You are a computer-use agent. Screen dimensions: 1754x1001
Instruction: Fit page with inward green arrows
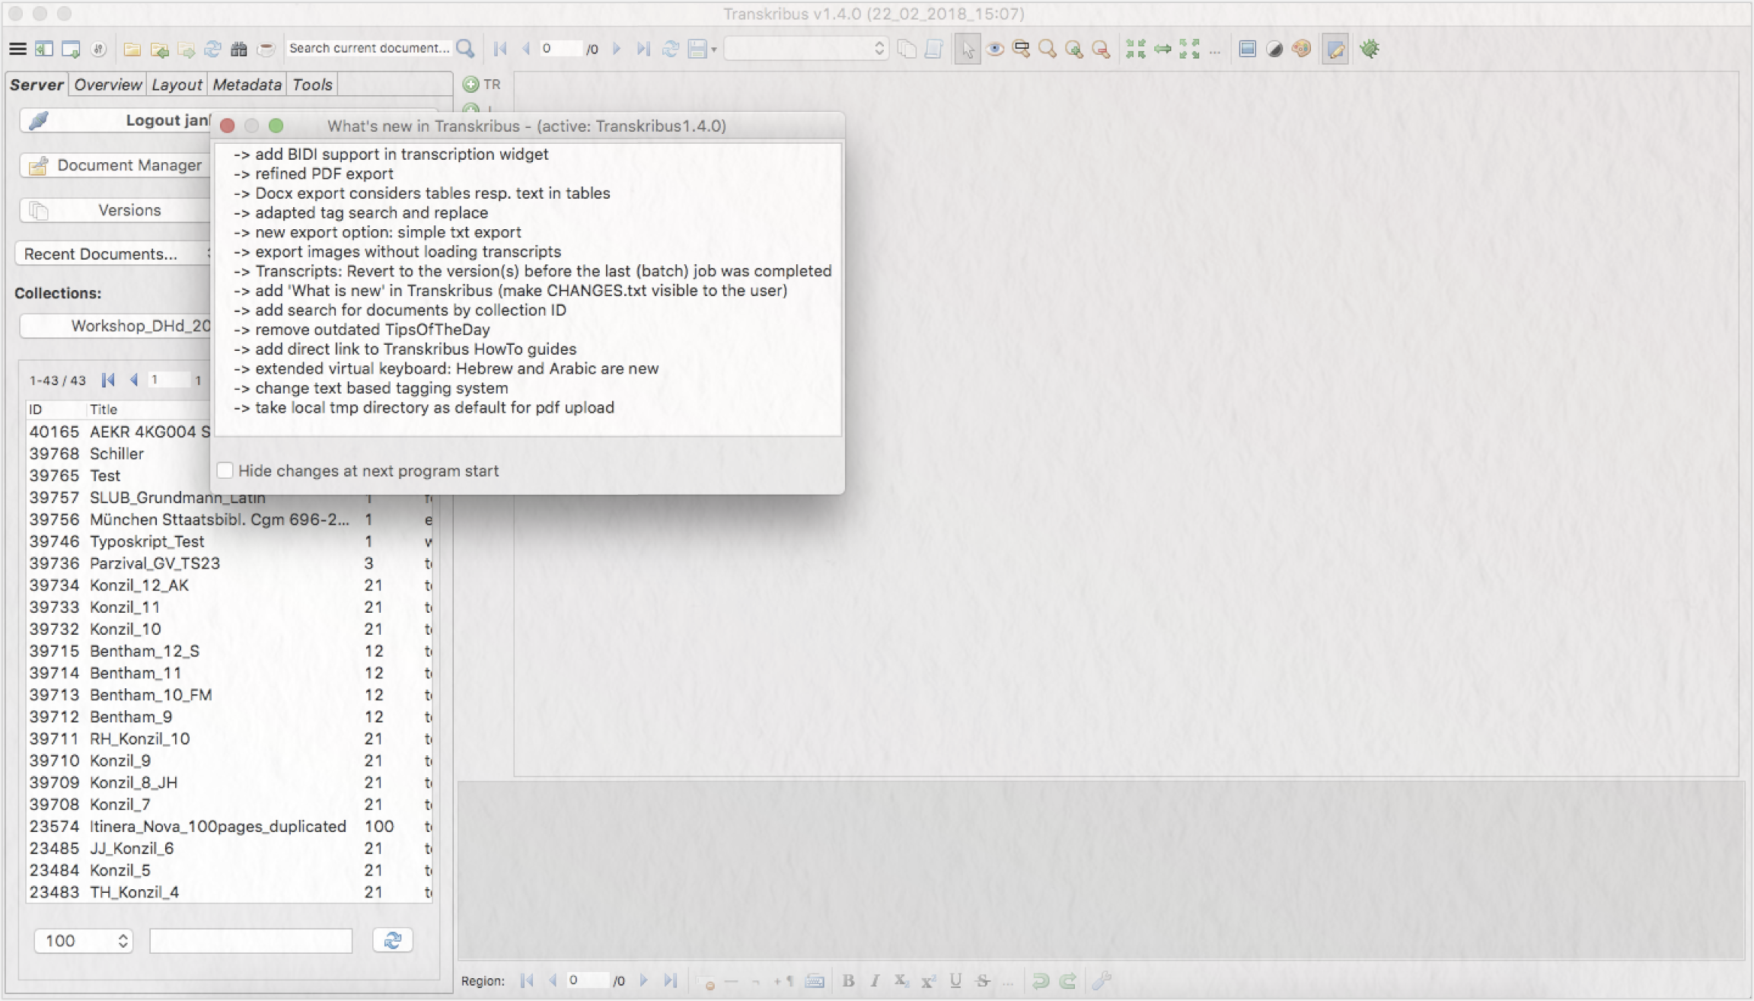tap(1135, 49)
